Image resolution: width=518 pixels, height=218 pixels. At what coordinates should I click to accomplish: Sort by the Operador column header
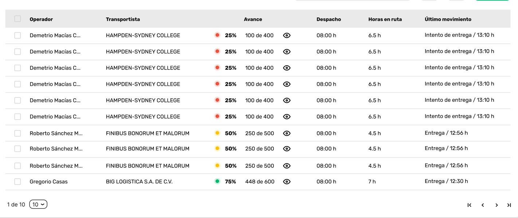[x=41, y=19]
